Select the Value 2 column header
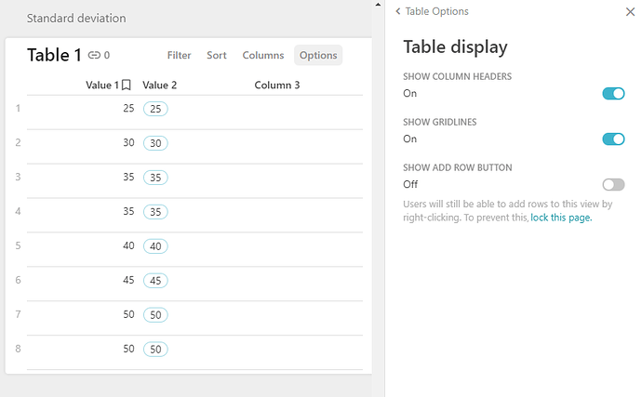Viewport: 642px width, 397px height. click(x=160, y=86)
